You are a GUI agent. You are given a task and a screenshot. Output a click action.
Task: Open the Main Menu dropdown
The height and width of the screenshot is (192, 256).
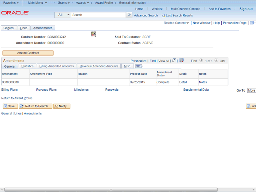(x=37, y=3)
